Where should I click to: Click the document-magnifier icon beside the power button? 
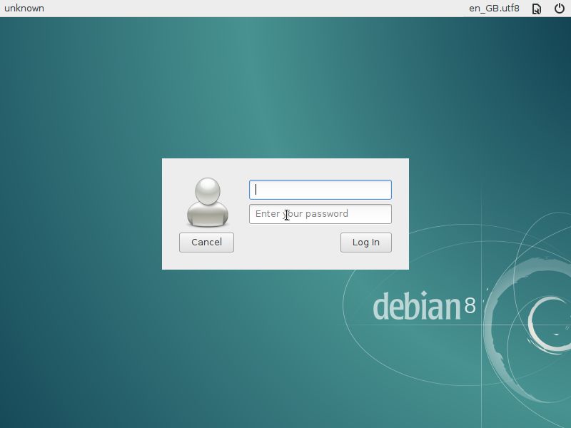point(536,9)
